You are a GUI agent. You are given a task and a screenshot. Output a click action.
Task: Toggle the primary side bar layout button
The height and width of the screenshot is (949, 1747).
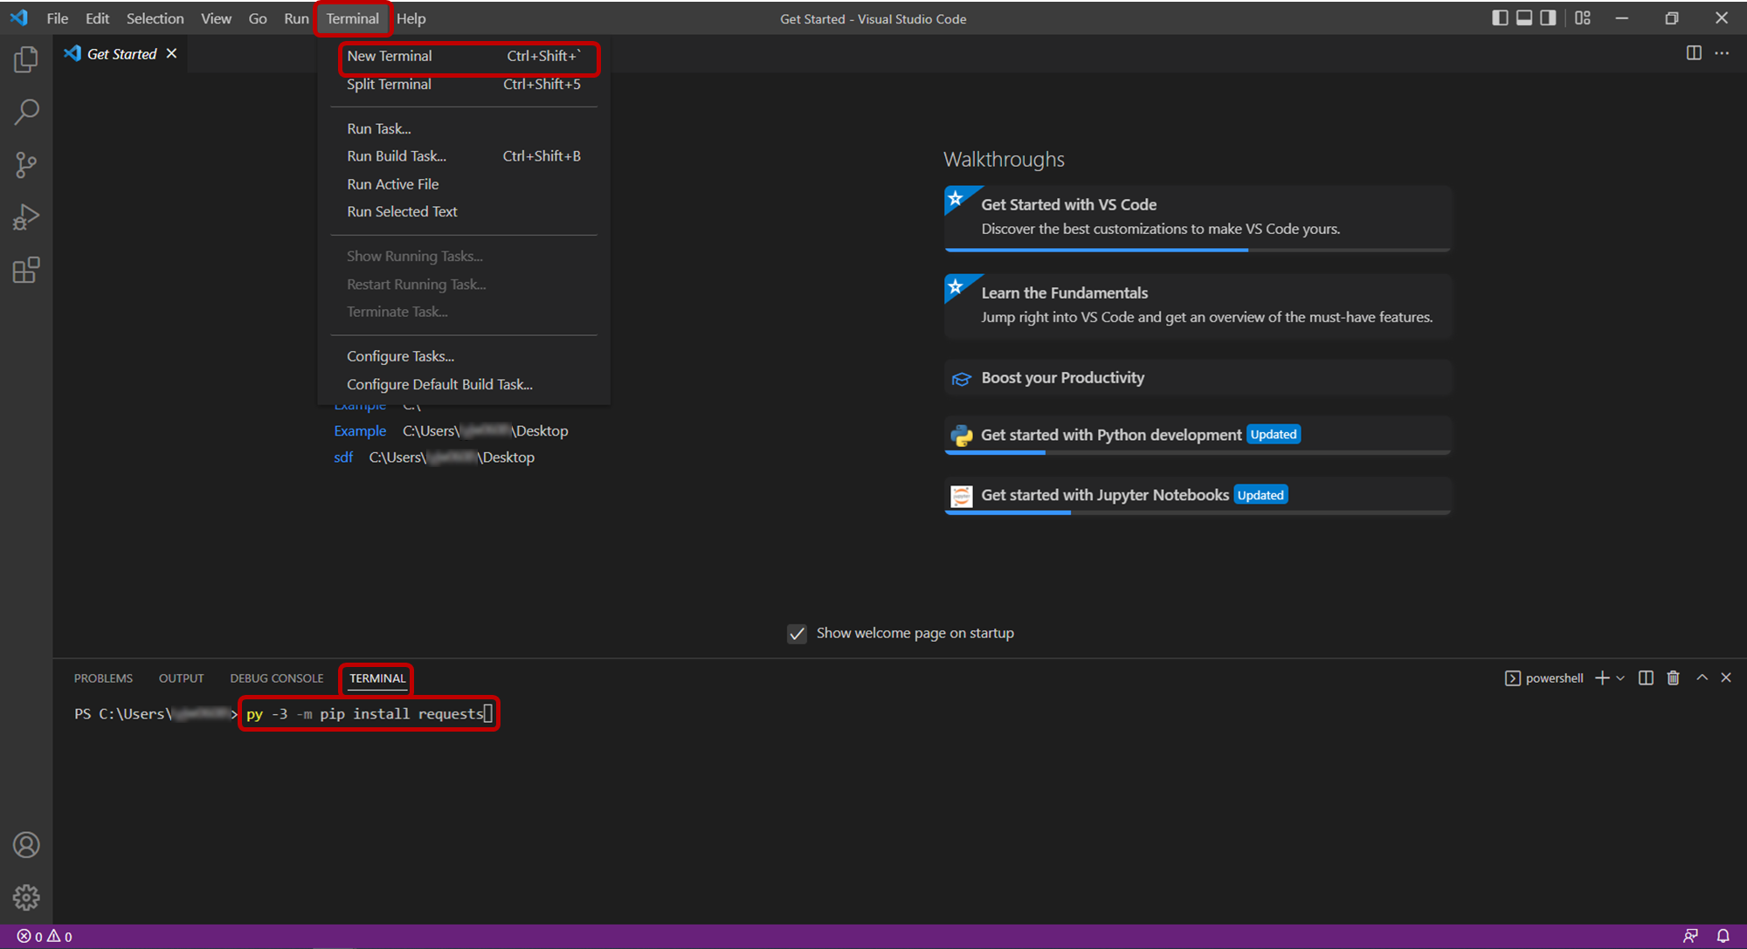click(1500, 18)
